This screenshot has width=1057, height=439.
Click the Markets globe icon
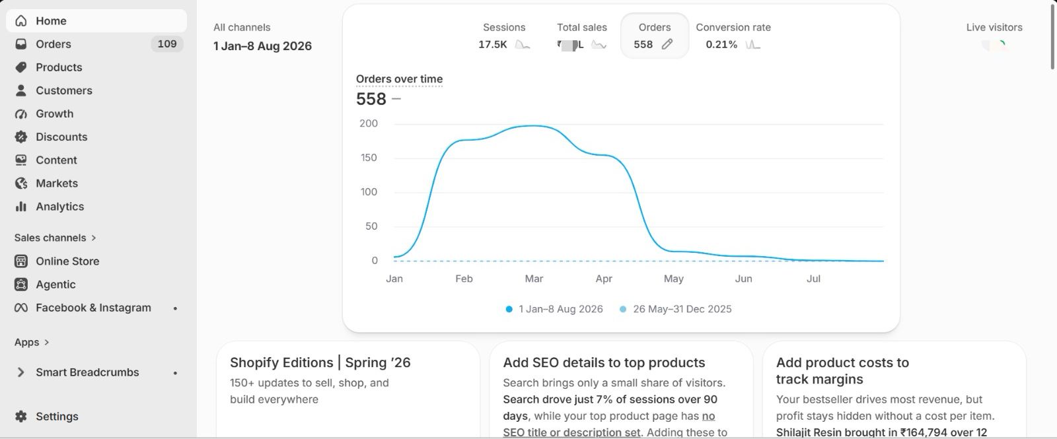tap(21, 183)
